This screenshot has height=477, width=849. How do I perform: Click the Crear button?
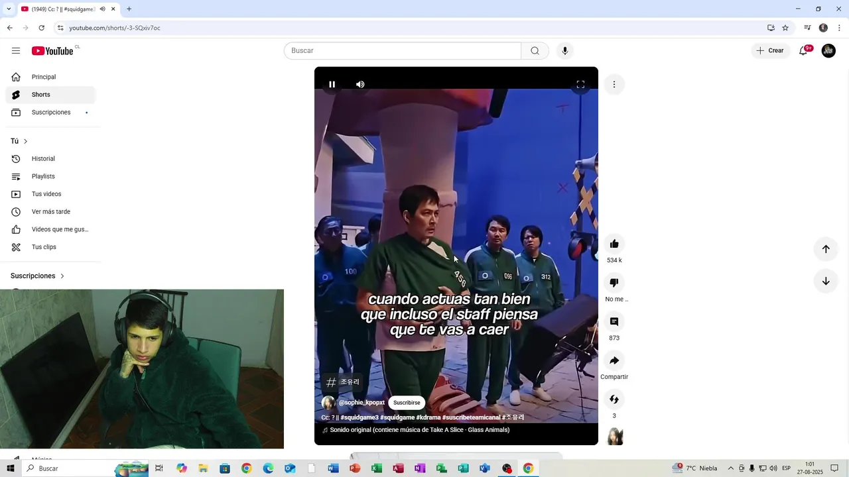770,51
